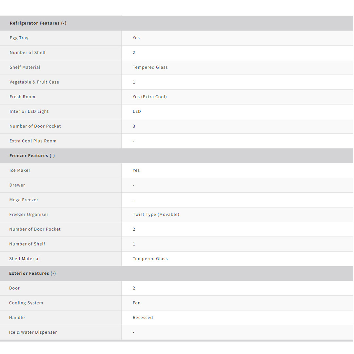Select the Drawer row label

(17, 185)
